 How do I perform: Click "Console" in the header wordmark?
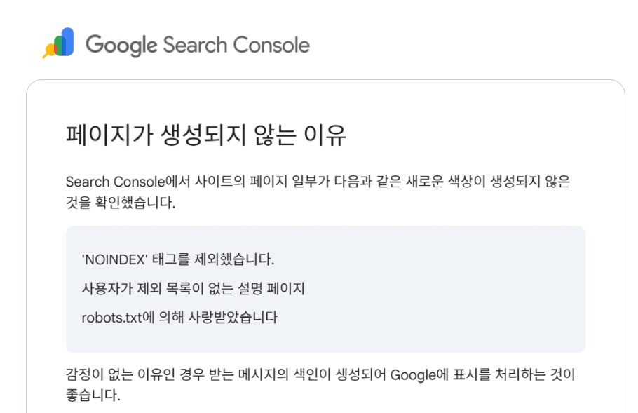point(271,45)
